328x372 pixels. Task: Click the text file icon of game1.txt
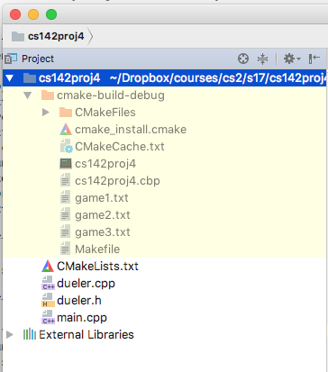(x=65, y=197)
